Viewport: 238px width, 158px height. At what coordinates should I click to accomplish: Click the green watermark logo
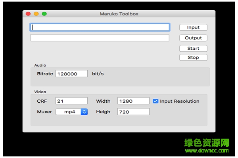pos(207,143)
